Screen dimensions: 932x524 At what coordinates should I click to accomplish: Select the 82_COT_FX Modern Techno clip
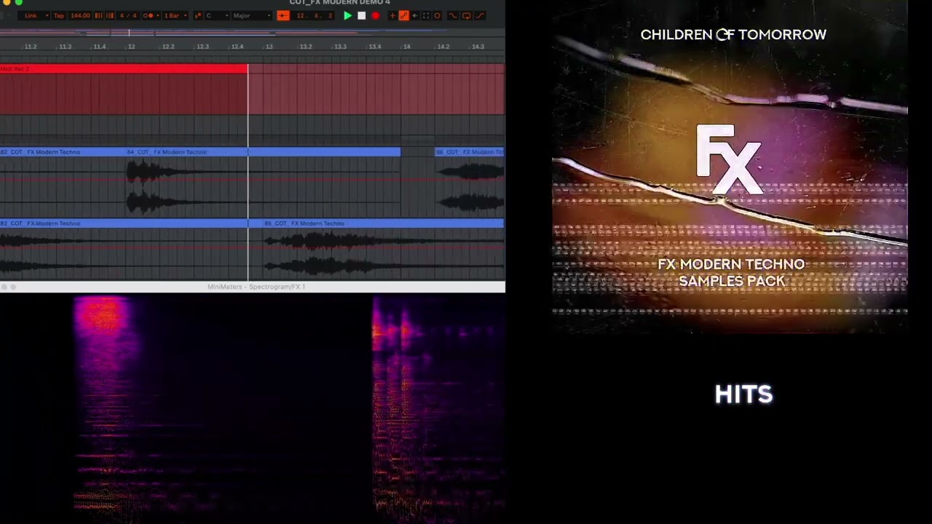(63, 152)
